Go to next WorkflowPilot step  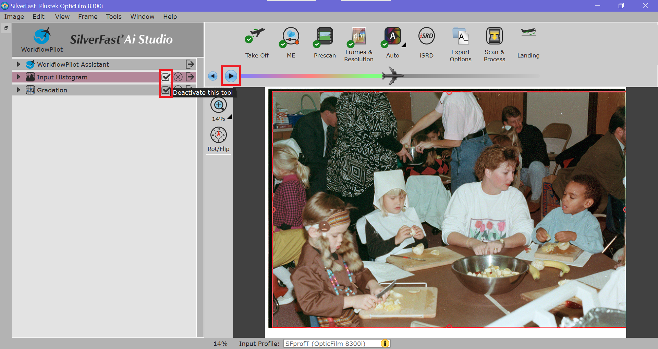tap(231, 76)
